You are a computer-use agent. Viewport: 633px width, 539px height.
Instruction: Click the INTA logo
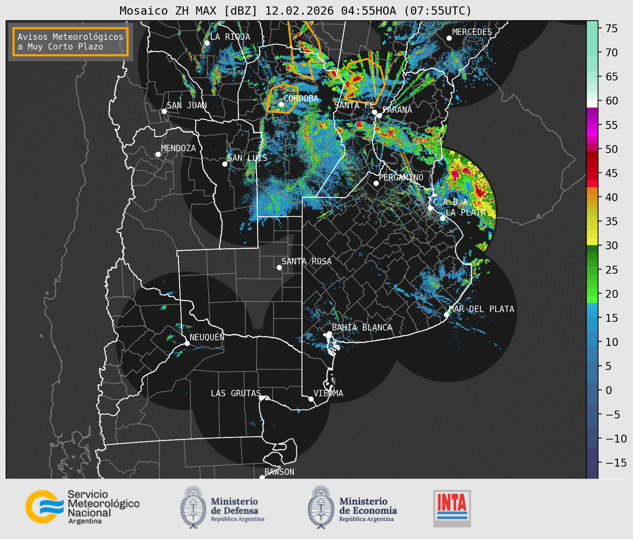(452, 508)
